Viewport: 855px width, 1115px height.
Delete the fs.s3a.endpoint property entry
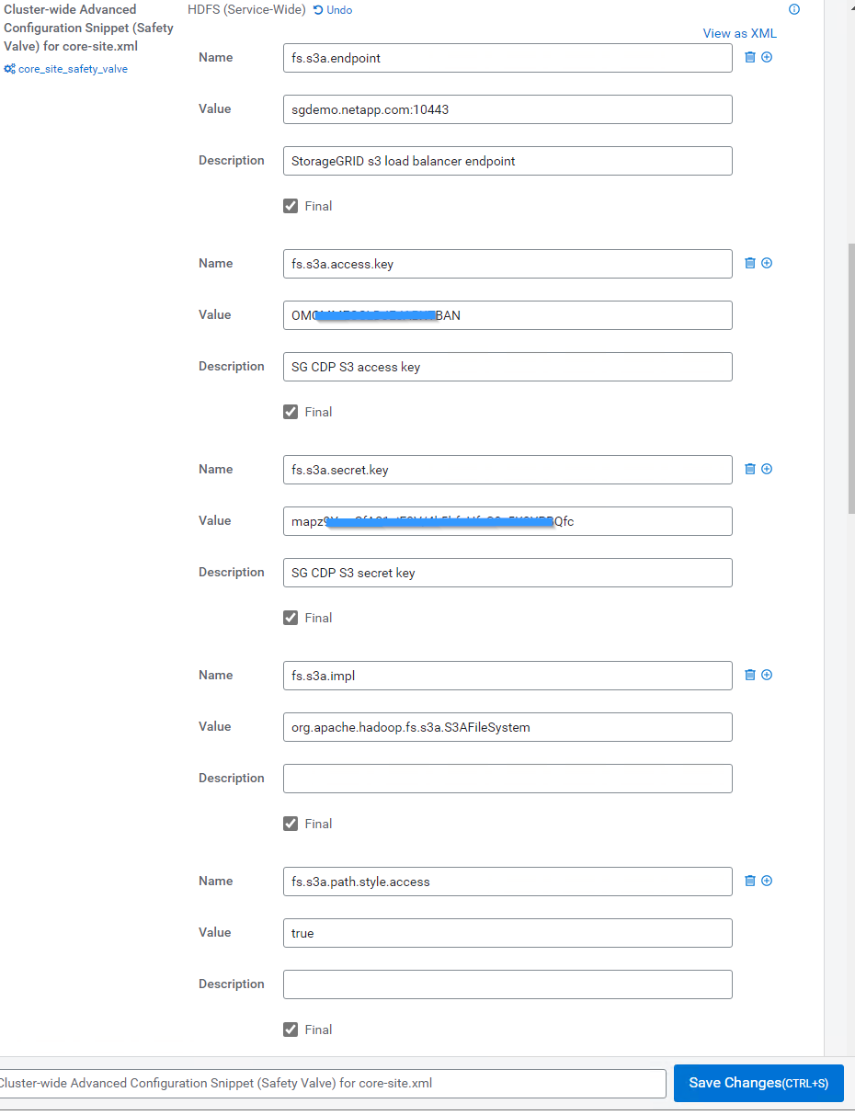[x=750, y=57]
